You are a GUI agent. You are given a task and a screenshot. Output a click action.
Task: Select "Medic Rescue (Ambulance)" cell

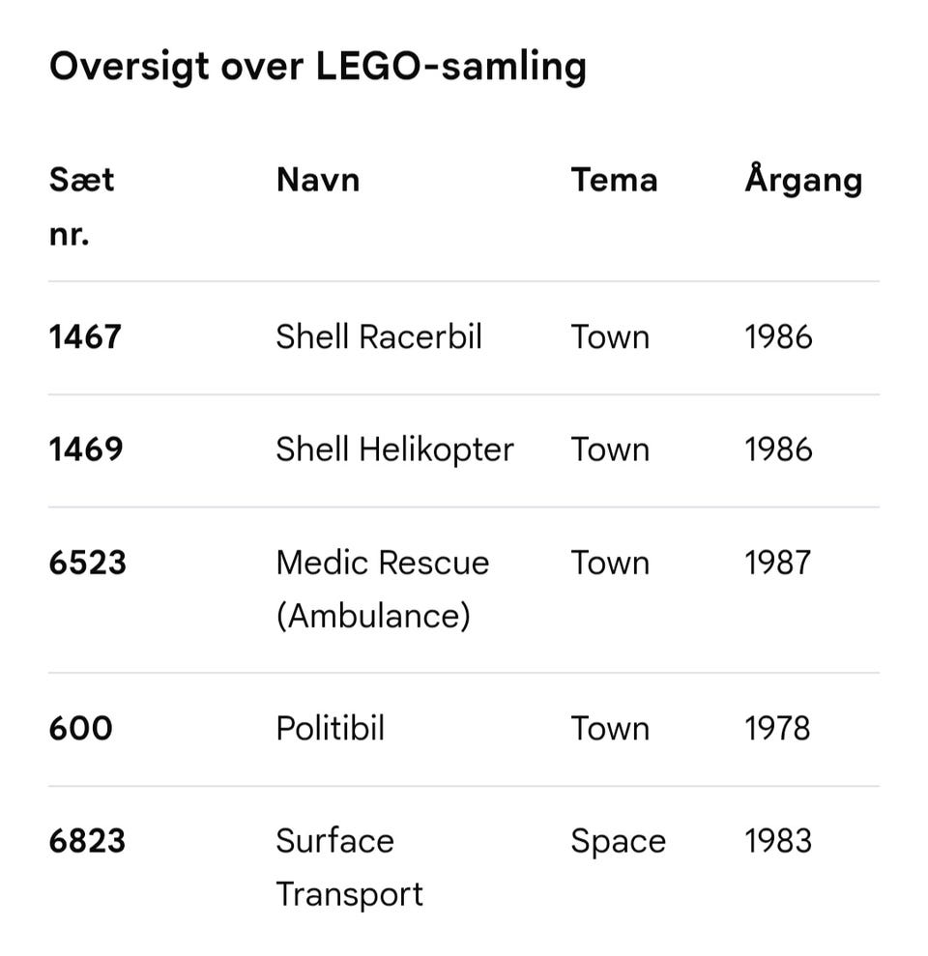pyautogui.click(x=382, y=589)
